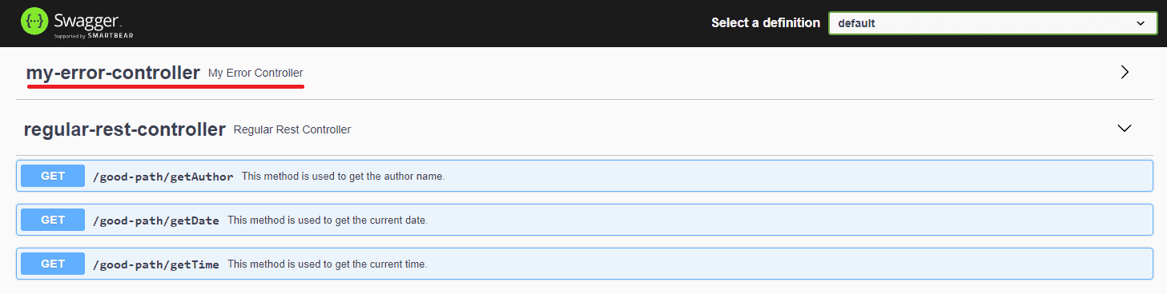The image size is (1167, 294).
Task: Click the author name method description
Action: point(343,177)
